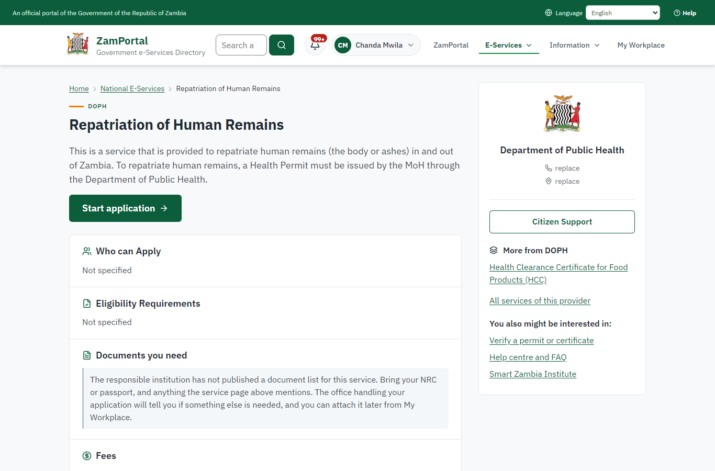The height and width of the screenshot is (471, 715).
Task: Follow the Home breadcrumb link
Action: pyautogui.click(x=79, y=88)
